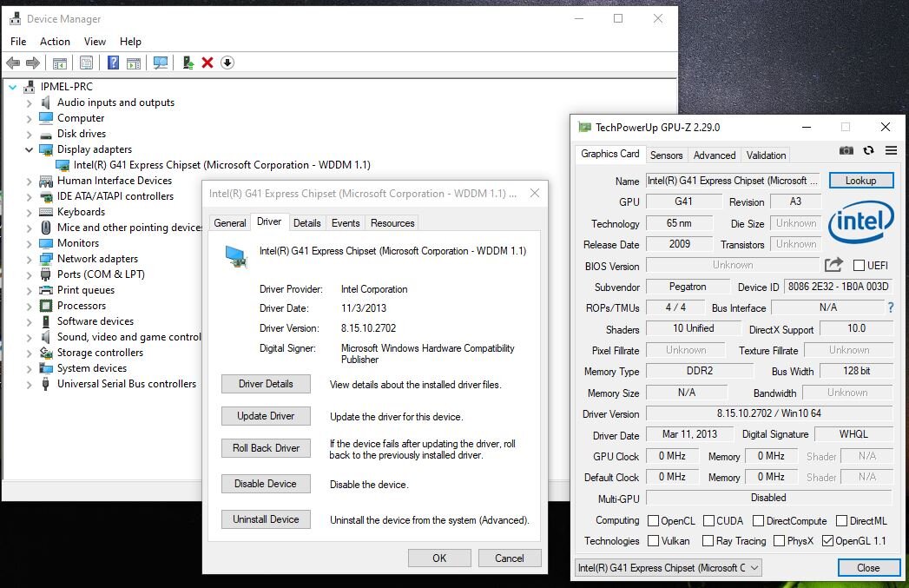Click the Update Driver button
The height and width of the screenshot is (588, 909).
pos(266,416)
